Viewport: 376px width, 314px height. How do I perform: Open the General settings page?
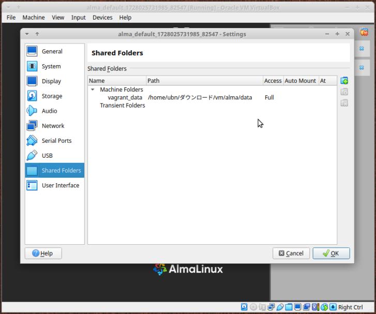pos(55,51)
